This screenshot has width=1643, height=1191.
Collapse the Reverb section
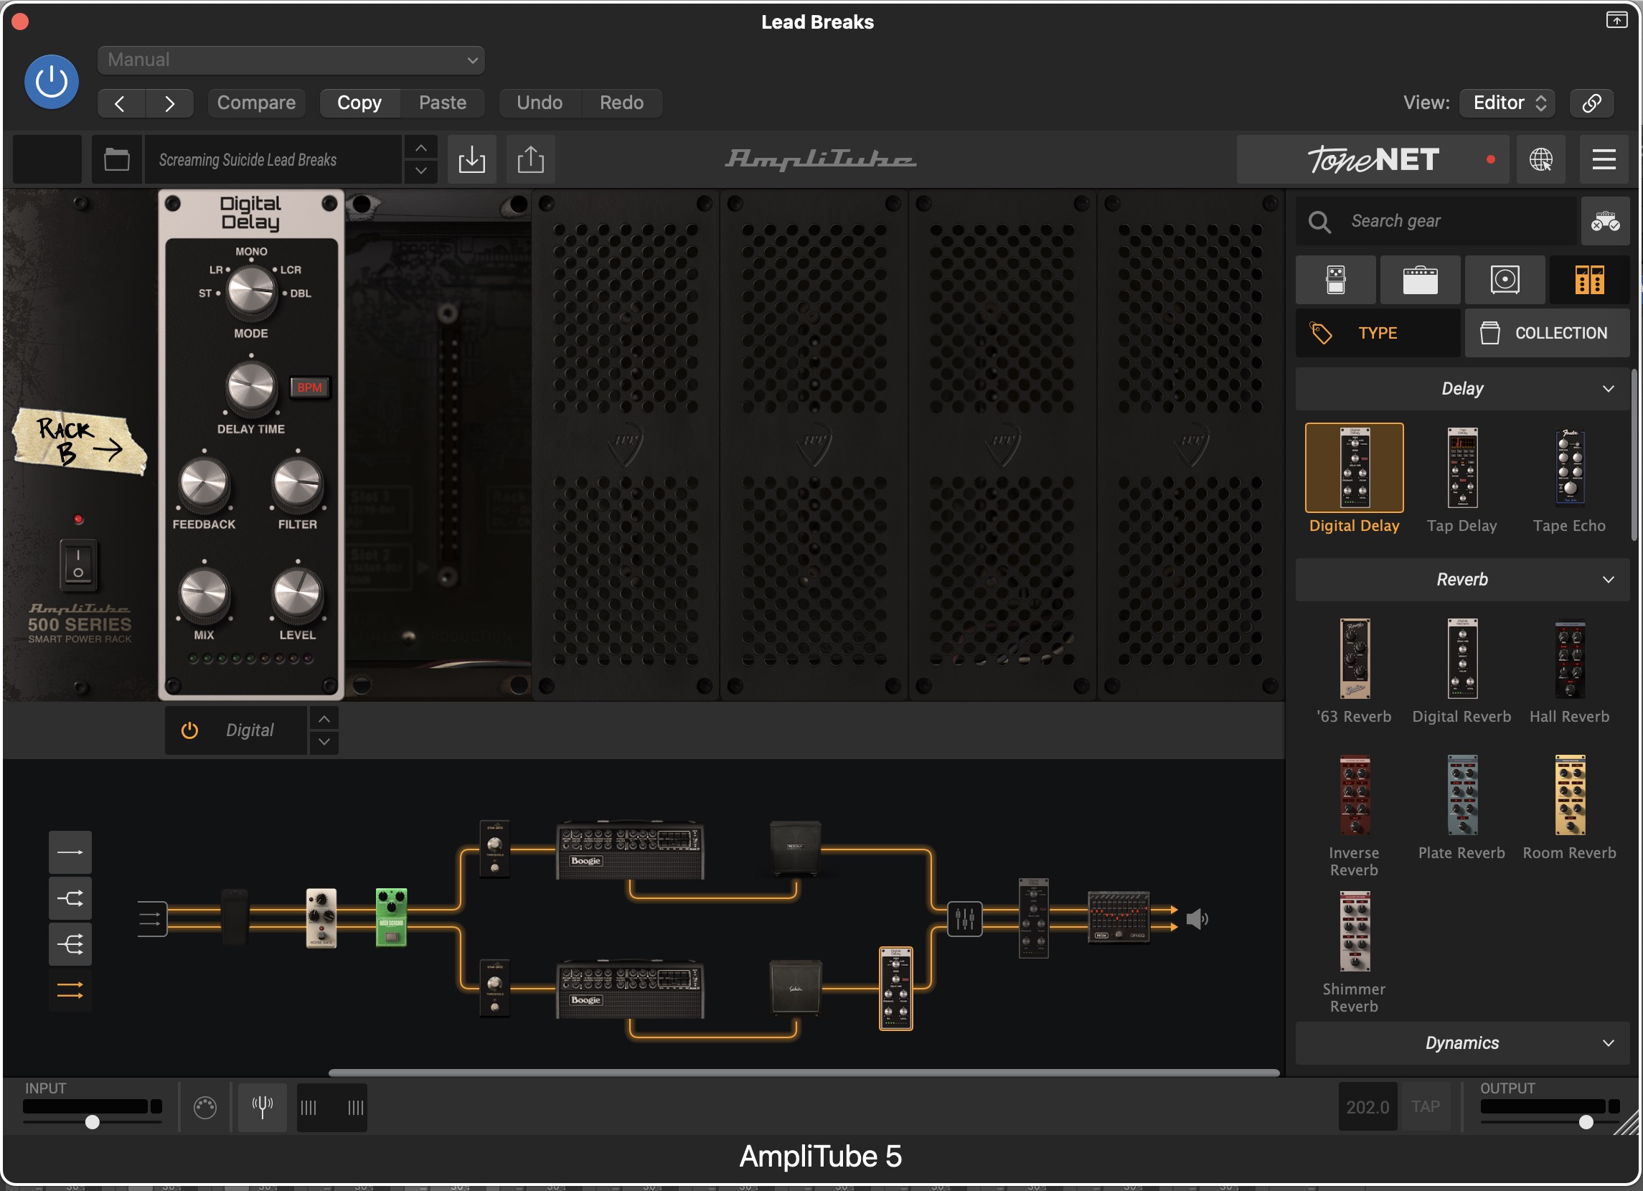pyautogui.click(x=1462, y=580)
